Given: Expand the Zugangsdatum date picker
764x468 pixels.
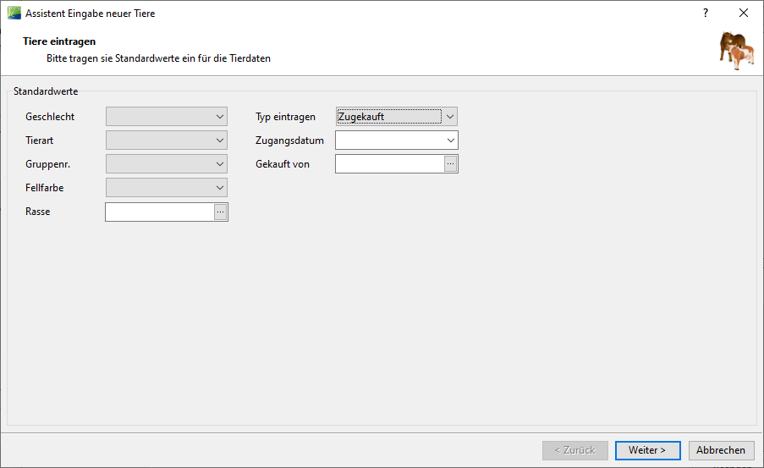Looking at the screenshot, I should pyautogui.click(x=450, y=140).
